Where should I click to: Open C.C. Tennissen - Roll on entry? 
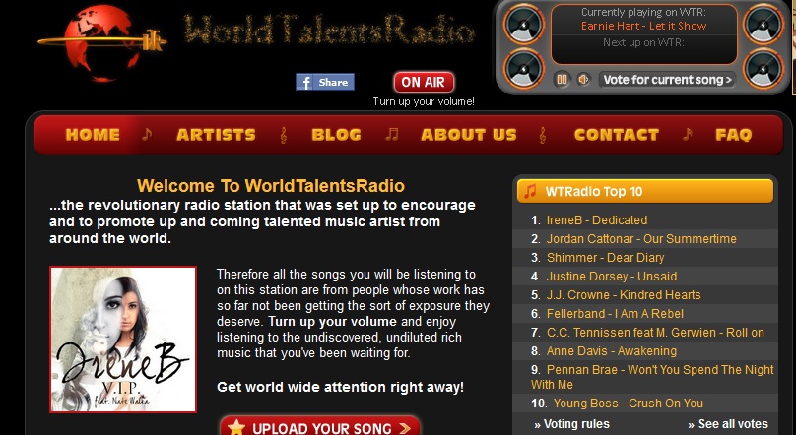tap(655, 333)
